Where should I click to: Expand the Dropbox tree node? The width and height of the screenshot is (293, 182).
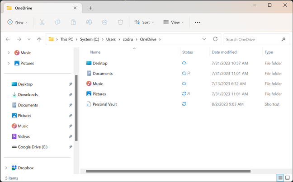pos(6,168)
